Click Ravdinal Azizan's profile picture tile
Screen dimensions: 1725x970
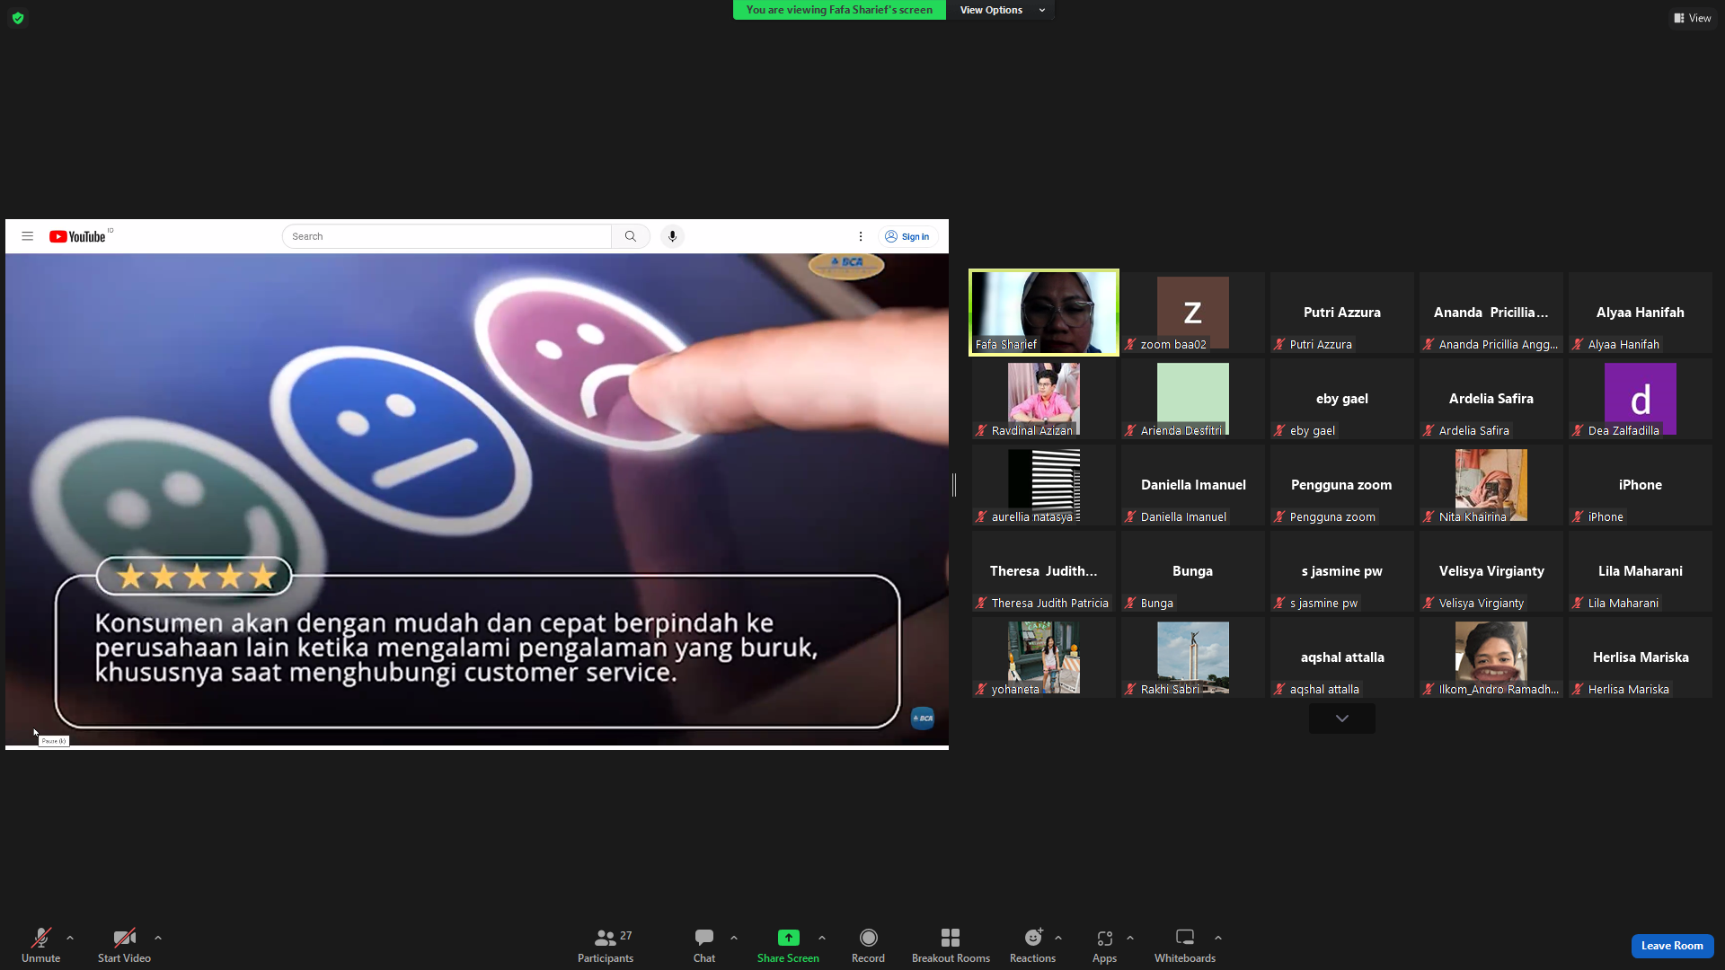coord(1044,399)
